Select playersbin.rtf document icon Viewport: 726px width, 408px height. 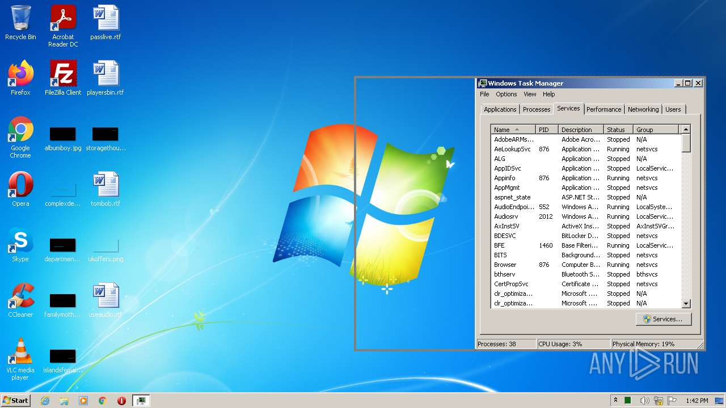tap(105, 78)
